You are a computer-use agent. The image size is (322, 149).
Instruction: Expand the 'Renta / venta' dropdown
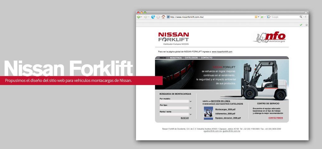pos(191,115)
